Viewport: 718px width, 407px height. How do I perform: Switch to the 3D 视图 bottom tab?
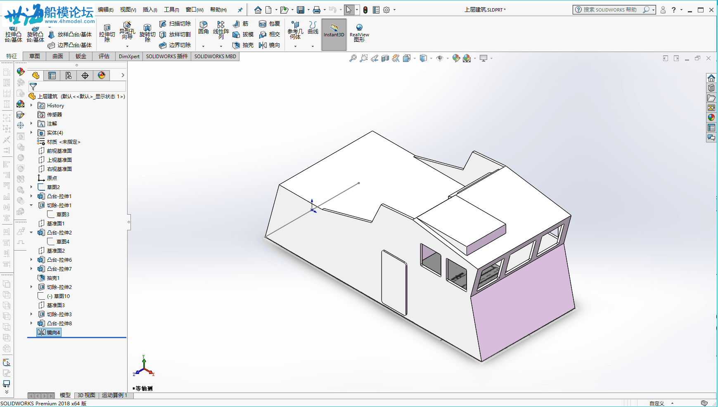tap(86, 395)
